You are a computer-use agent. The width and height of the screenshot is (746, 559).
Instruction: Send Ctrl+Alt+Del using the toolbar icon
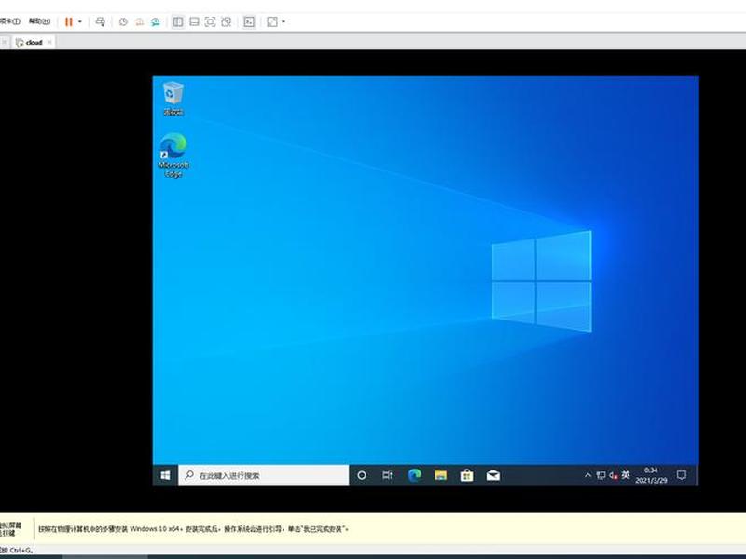click(100, 21)
